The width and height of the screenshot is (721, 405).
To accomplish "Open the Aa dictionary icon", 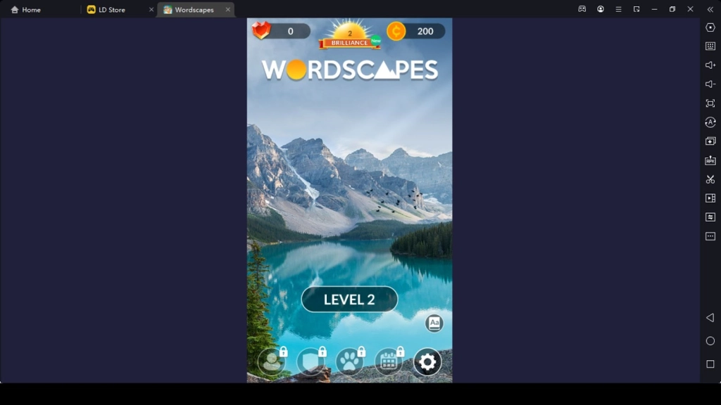I will pyautogui.click(x=434, y=323).
